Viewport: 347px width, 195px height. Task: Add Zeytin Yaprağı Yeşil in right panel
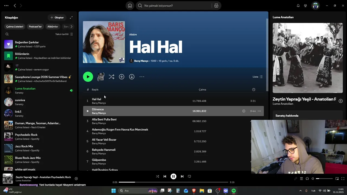tap(341, 101)
